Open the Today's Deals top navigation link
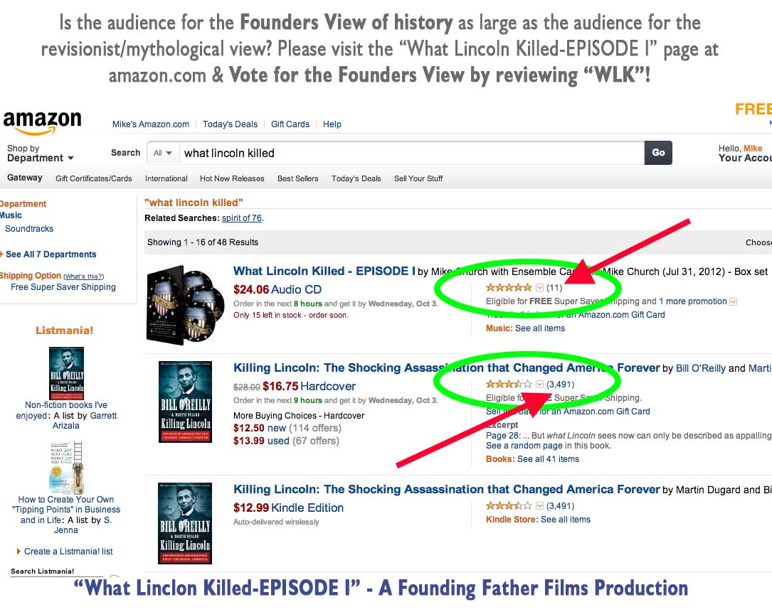This screenshot has width=772, height=612. click(230, 124)
